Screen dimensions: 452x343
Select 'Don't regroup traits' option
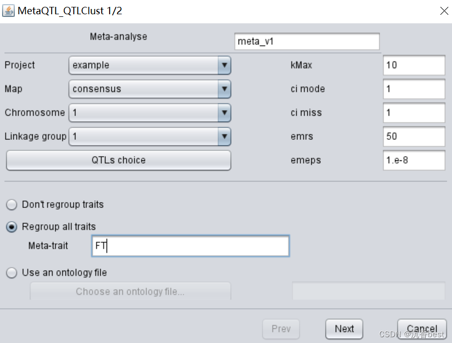[11, 205]
